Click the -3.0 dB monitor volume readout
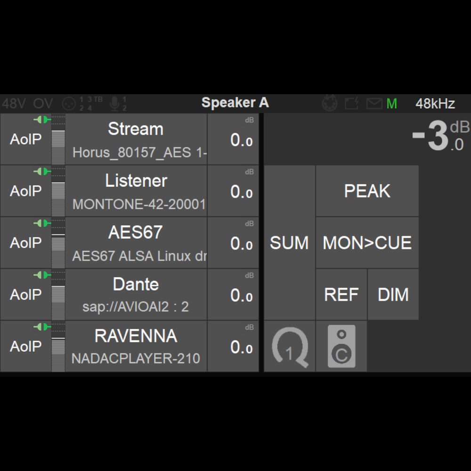This screenshot has width=471, height=471. click(x=441, y=136)
